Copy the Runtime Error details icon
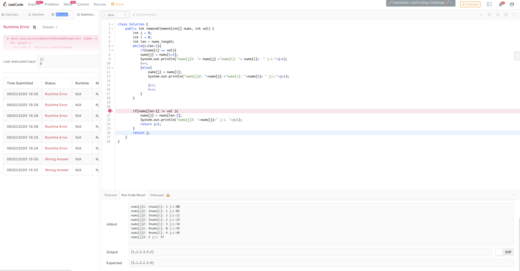 [x=35, y=28]
